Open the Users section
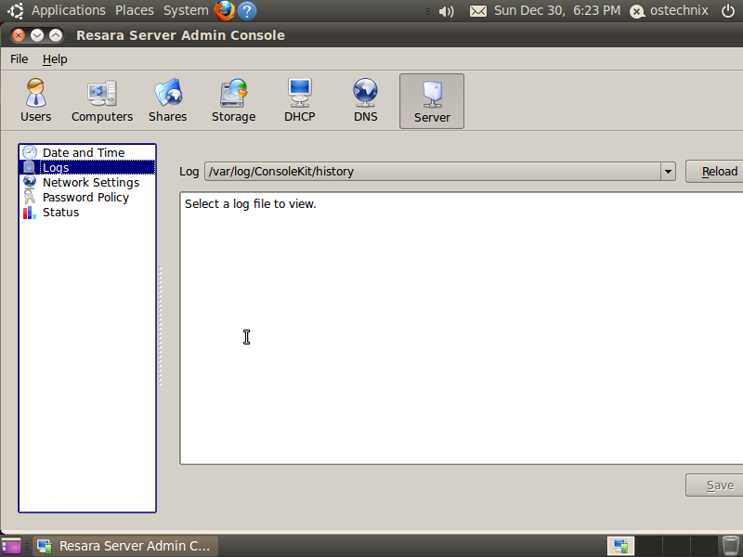This screenshot has height=557, width=743. 35,100
